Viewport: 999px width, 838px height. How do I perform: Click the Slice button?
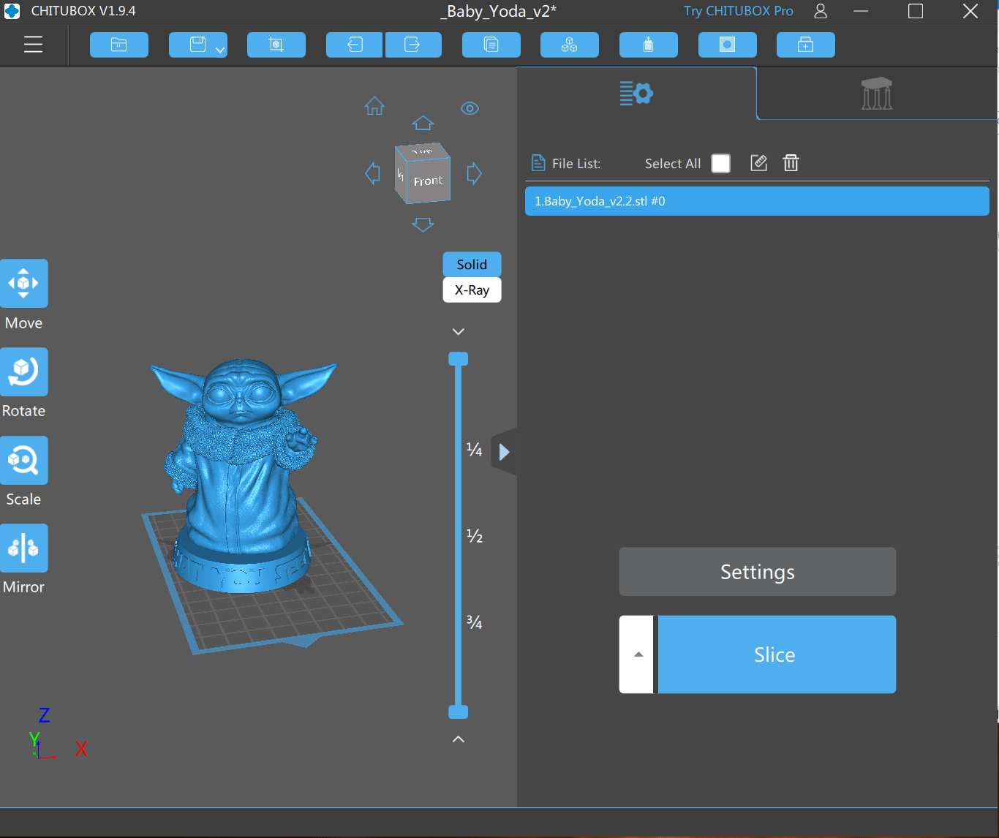776,654
